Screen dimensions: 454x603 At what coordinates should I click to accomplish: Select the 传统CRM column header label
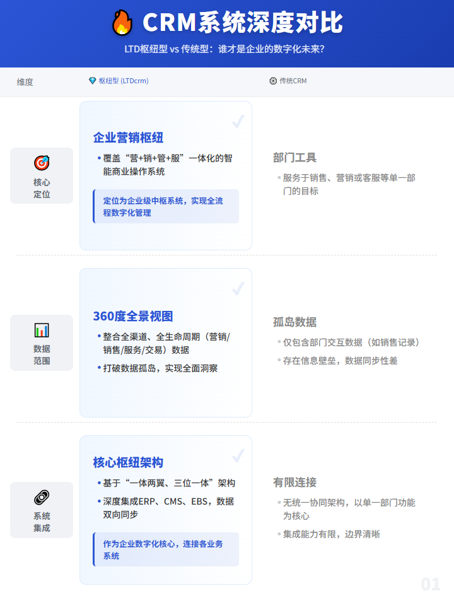click(x=293, y=81)
